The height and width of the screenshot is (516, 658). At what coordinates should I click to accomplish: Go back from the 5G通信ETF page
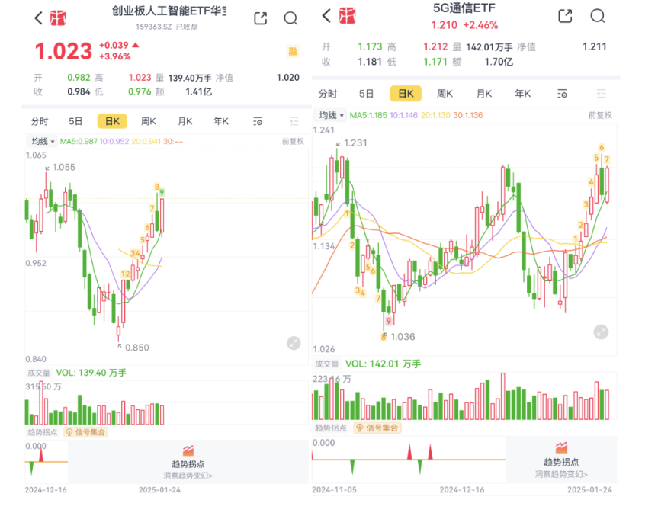coord(326,16)
